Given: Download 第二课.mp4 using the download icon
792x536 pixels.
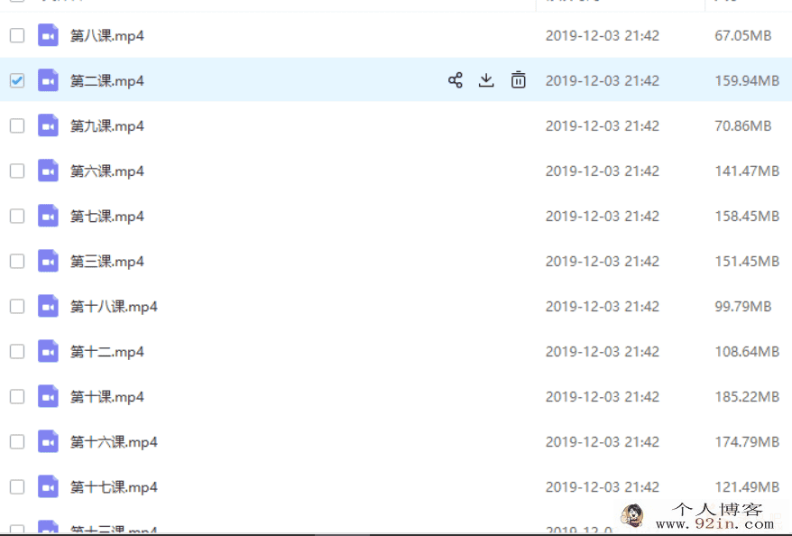Looking at the screenshot, I should click(486, 80).
